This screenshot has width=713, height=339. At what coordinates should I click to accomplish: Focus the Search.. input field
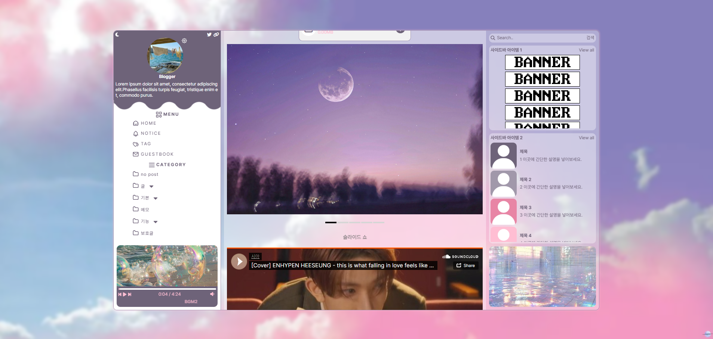(x=540, y=38)
